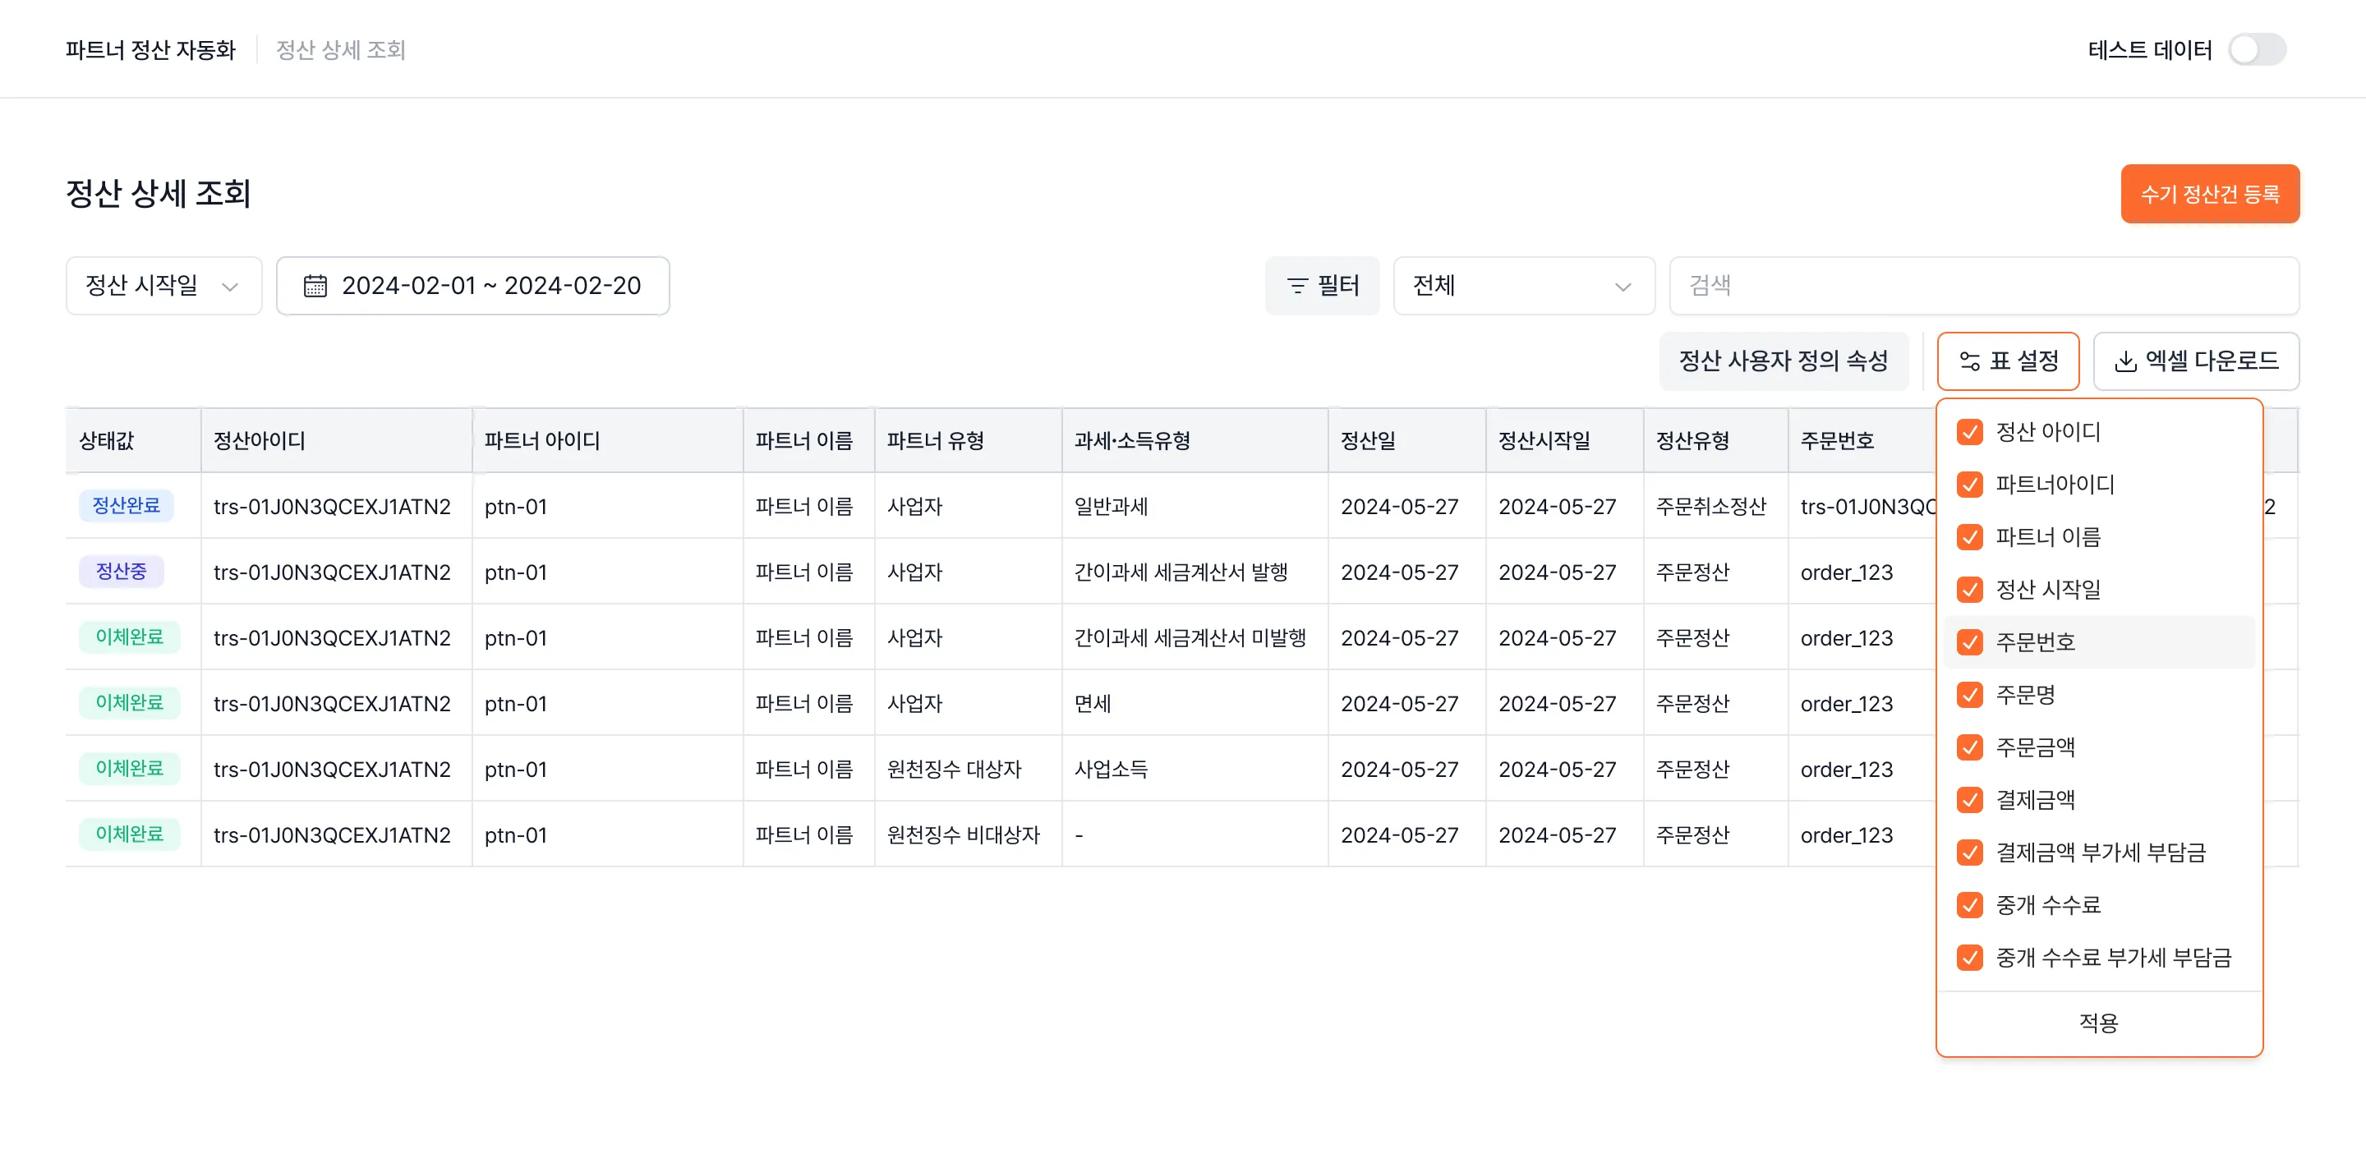Image resolution: width=2366 pixels, height=1149 pixels.
Task: Uncheck the 정산 아이디 column checkbox
Action: pyautogui.click(x=1969, y=432)
